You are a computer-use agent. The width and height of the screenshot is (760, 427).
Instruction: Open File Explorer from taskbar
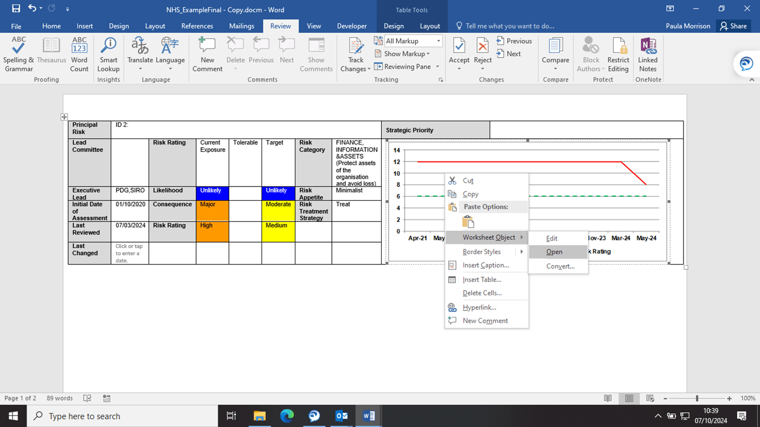click(x=259, y=416)
